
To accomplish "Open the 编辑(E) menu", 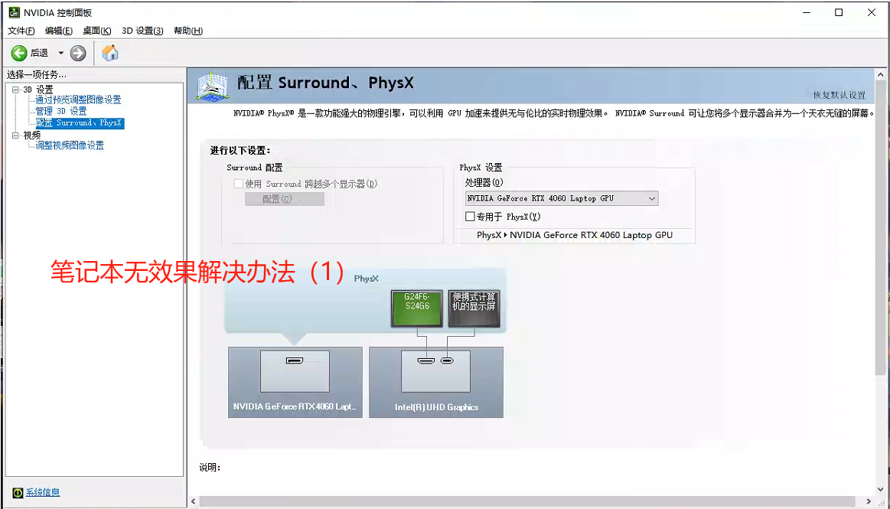I will click(58, 31).
